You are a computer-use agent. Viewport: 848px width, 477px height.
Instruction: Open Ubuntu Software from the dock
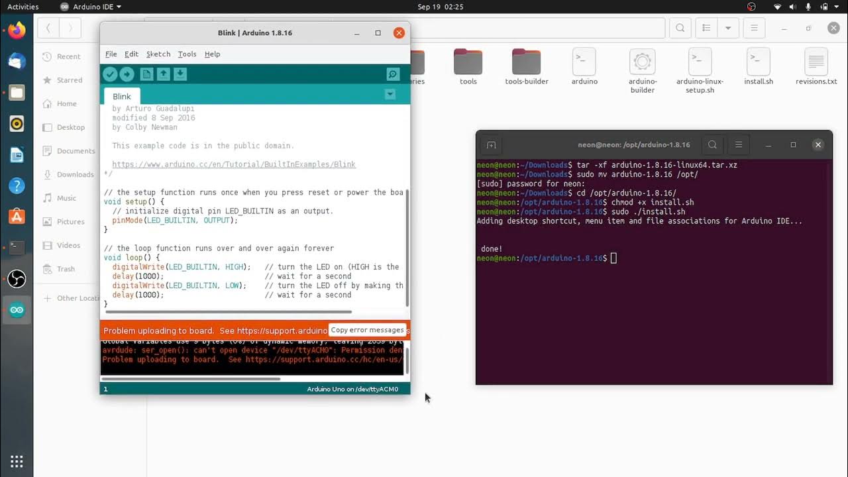pyautogui.click(x=17, y=217)
